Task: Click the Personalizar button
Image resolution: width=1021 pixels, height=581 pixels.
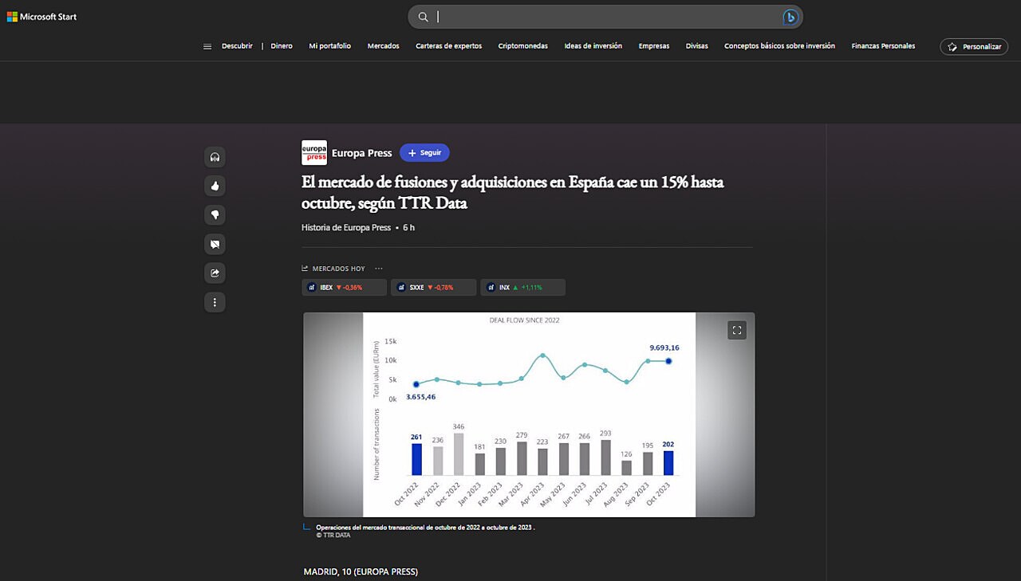Action: [x=974, y=46]
